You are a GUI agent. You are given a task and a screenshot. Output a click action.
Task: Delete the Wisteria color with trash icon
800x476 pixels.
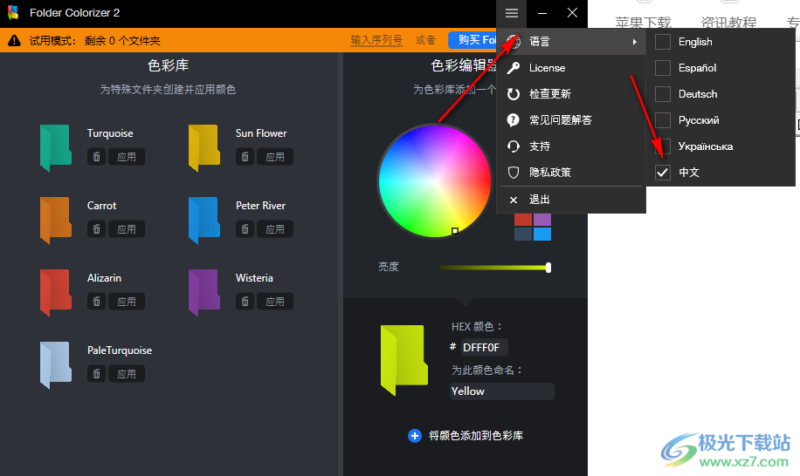(x=245, y=302)
